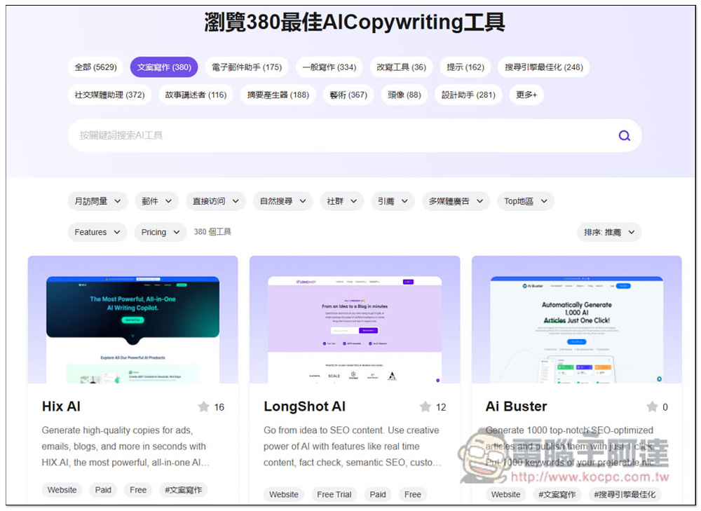Open the Hix AI title link
The width and height of the screenshot is (701, 511).
61,407
